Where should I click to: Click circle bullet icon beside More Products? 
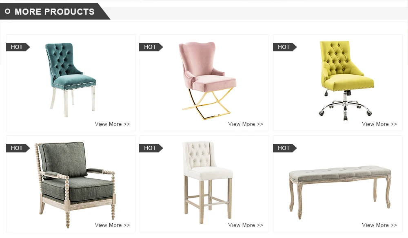click(x=7, y=11)
